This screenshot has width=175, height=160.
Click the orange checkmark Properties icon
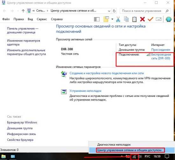[150, 19]
